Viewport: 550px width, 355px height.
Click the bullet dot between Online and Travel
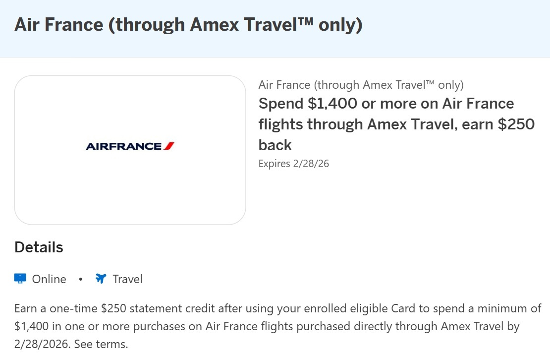click(x=80, y=279)
